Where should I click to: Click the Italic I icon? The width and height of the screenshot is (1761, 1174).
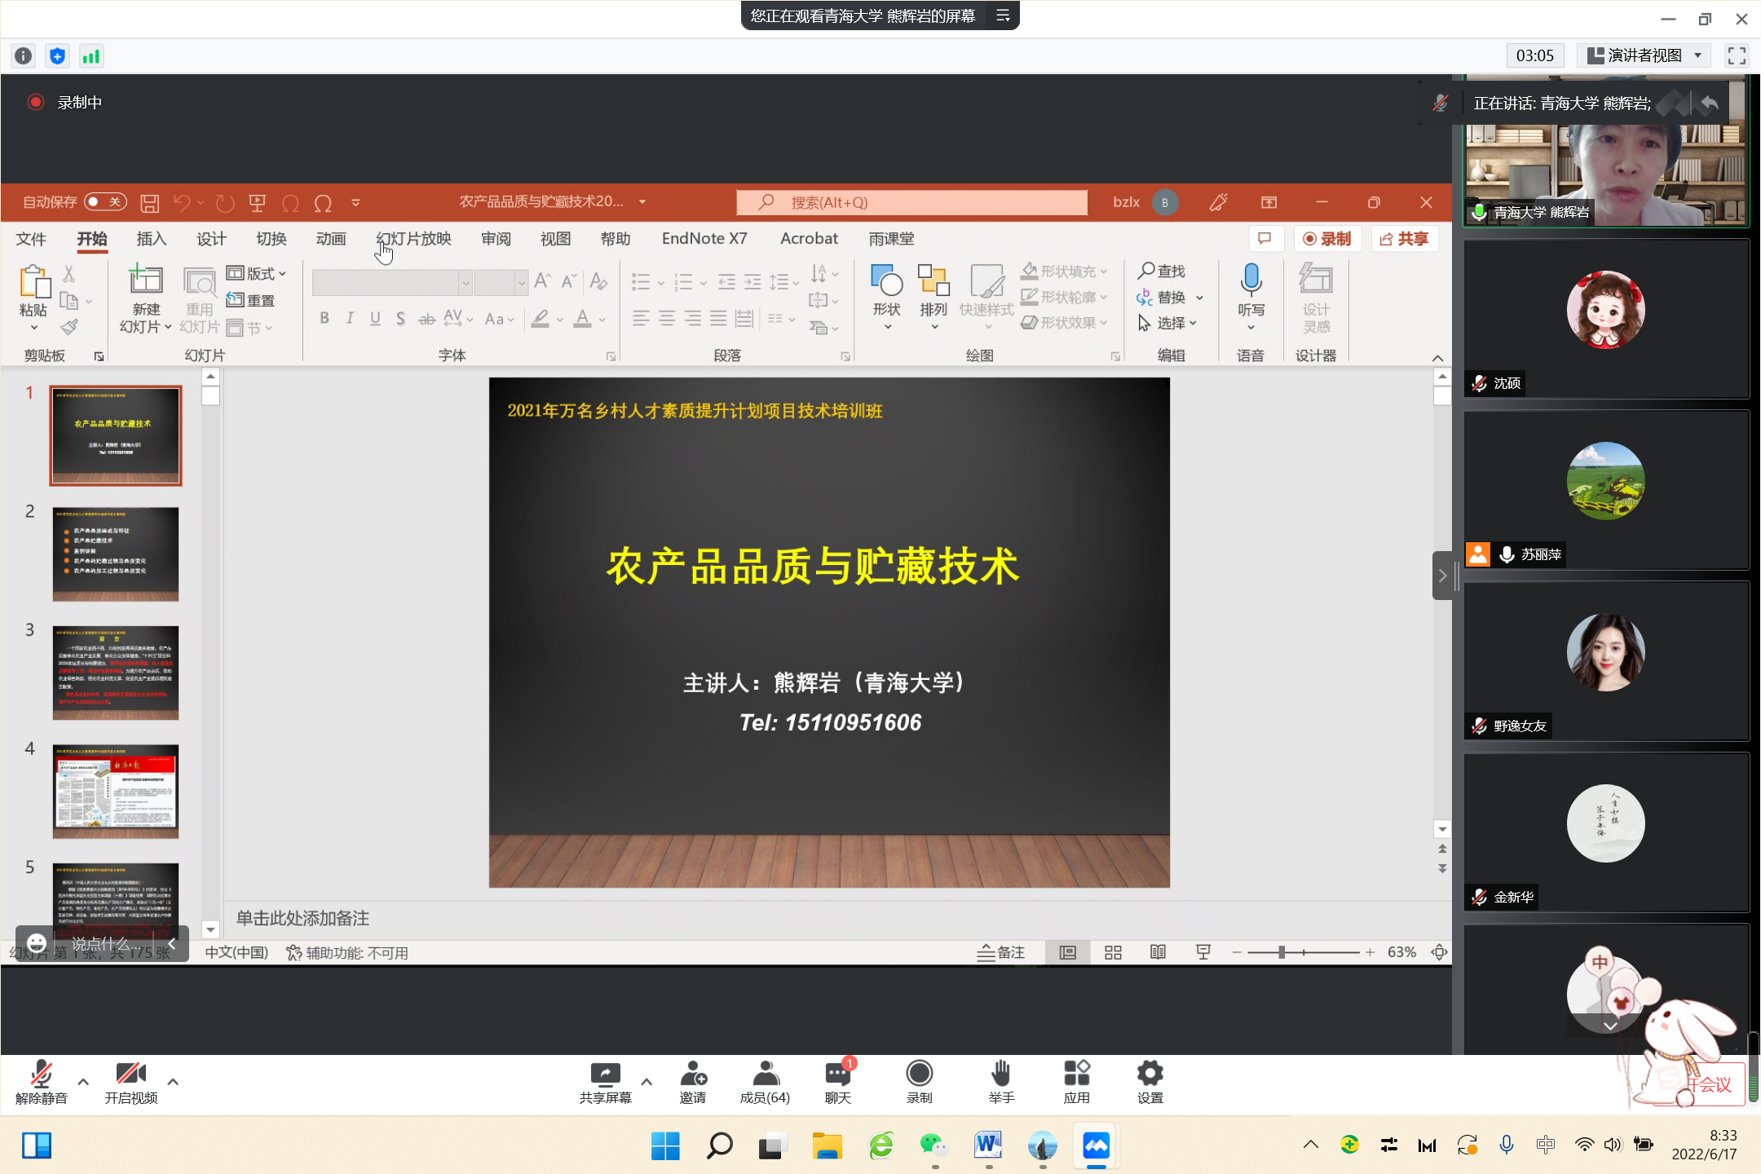pyautogui.click(x=350, y=318)
